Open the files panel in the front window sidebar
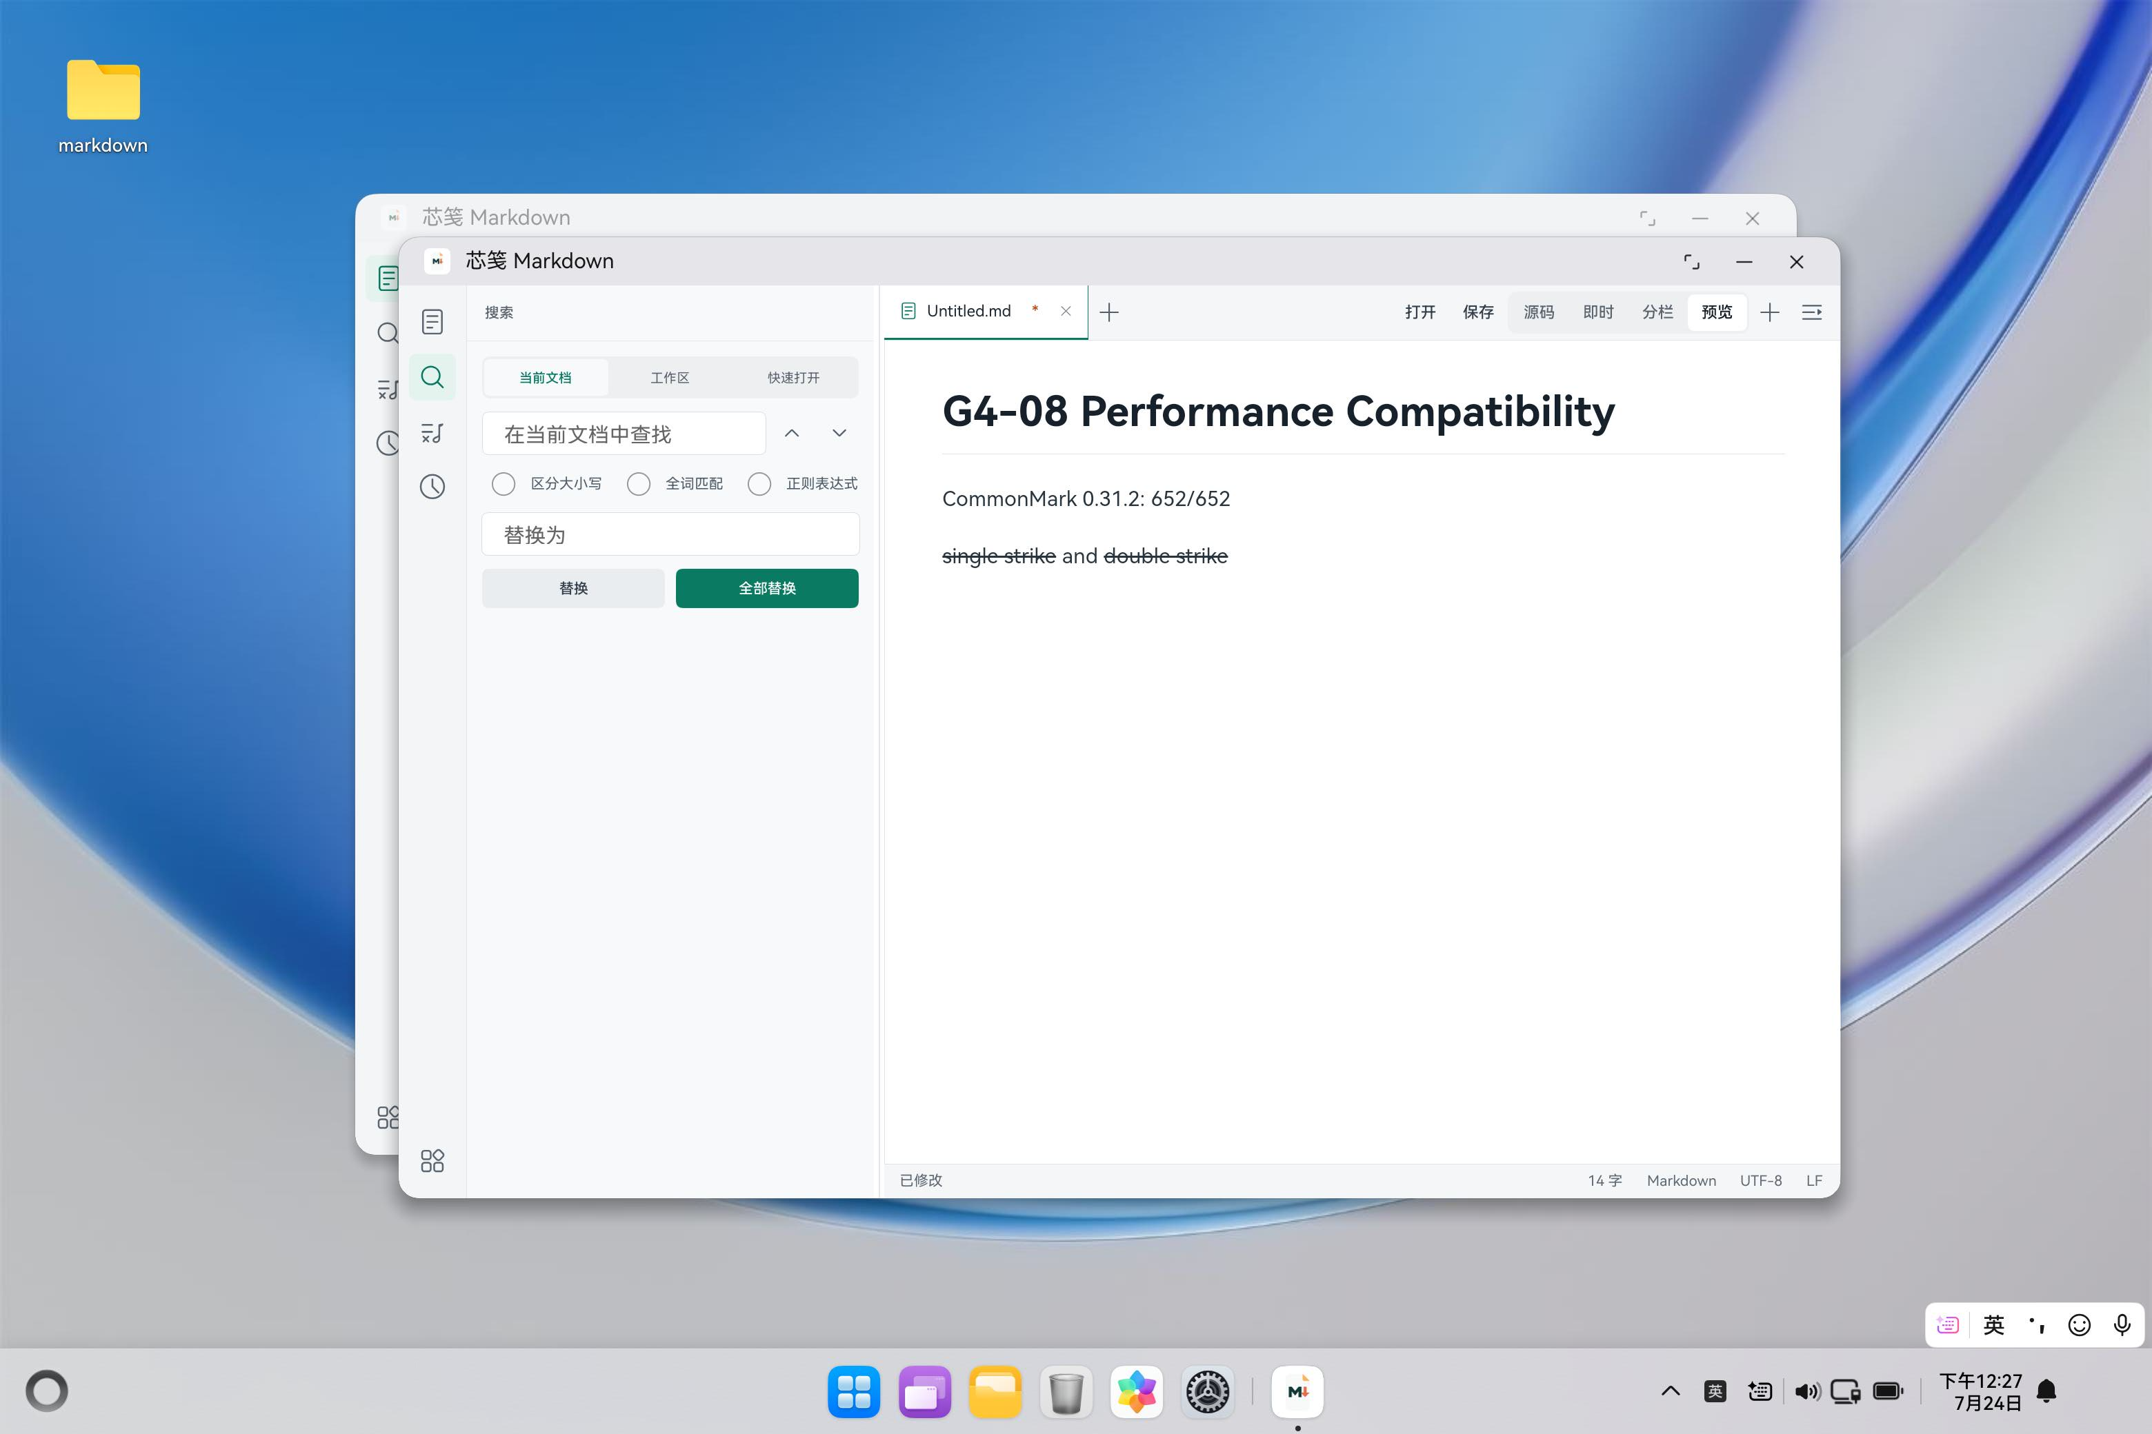 (x=432, y=322)
